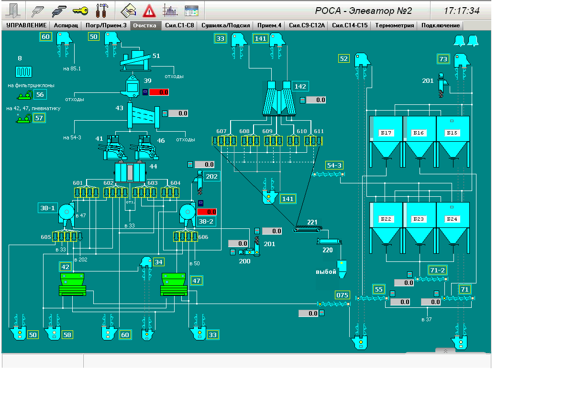Expand the bottom panel with double chevron
This screenshot has width=575, height=406.
(x=445, y=351)
